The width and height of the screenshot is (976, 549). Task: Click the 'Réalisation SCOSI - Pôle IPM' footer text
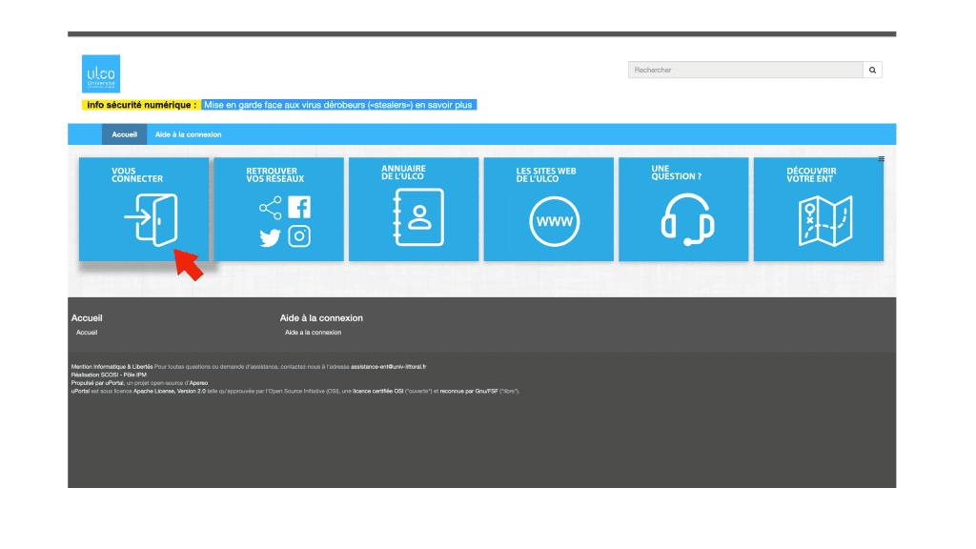pyautogui.click(x=109, y=375)
